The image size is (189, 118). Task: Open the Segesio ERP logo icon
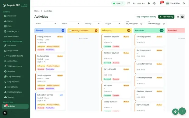pos(4,5)
